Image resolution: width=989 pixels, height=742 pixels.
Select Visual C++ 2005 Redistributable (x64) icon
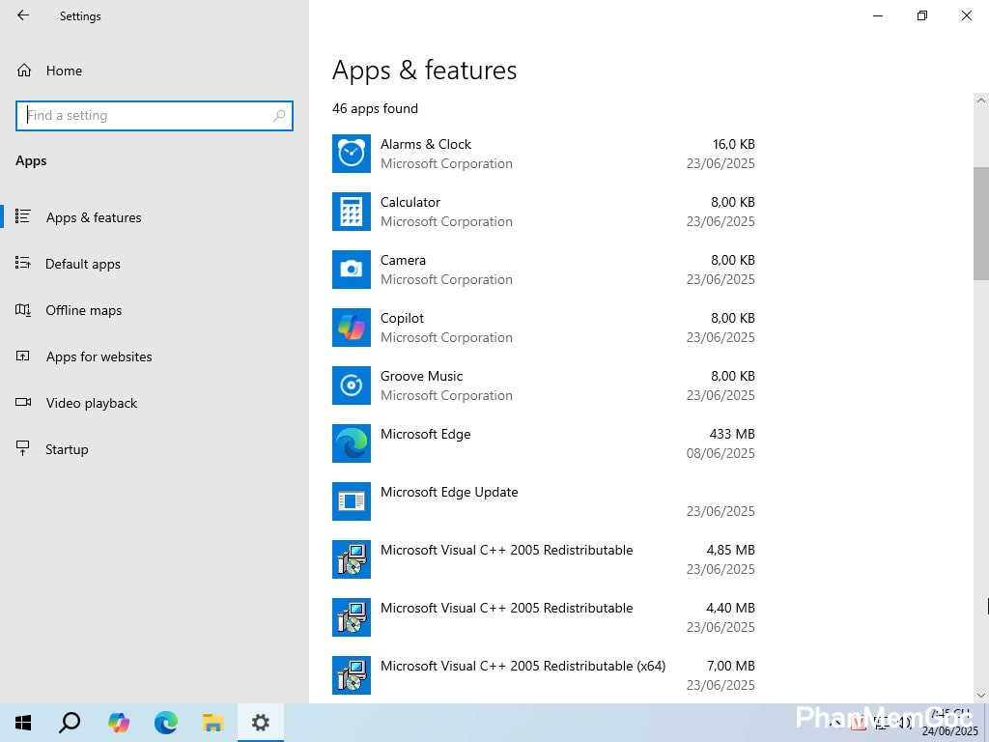click(351, 675)
